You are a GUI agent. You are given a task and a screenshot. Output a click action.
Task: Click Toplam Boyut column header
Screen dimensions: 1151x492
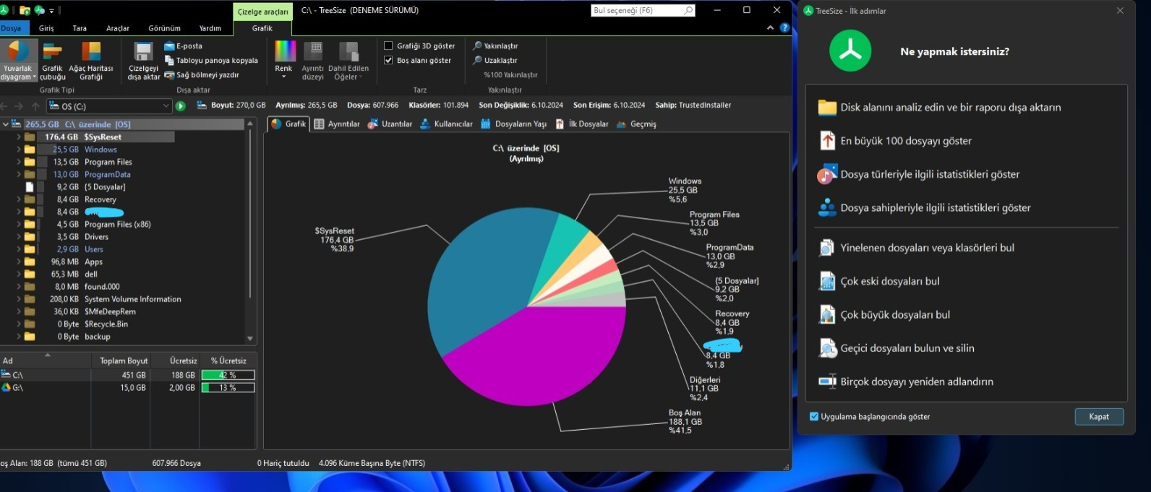coord(123,361)
